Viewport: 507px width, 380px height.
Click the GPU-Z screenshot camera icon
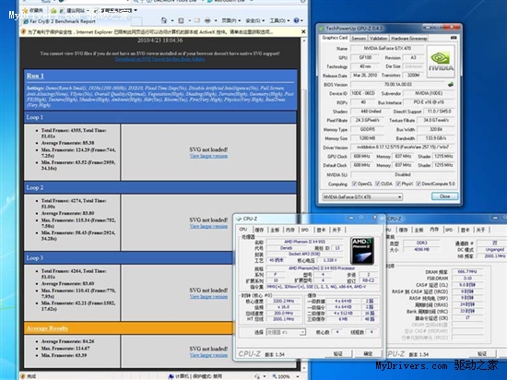[x=454, y=38]
